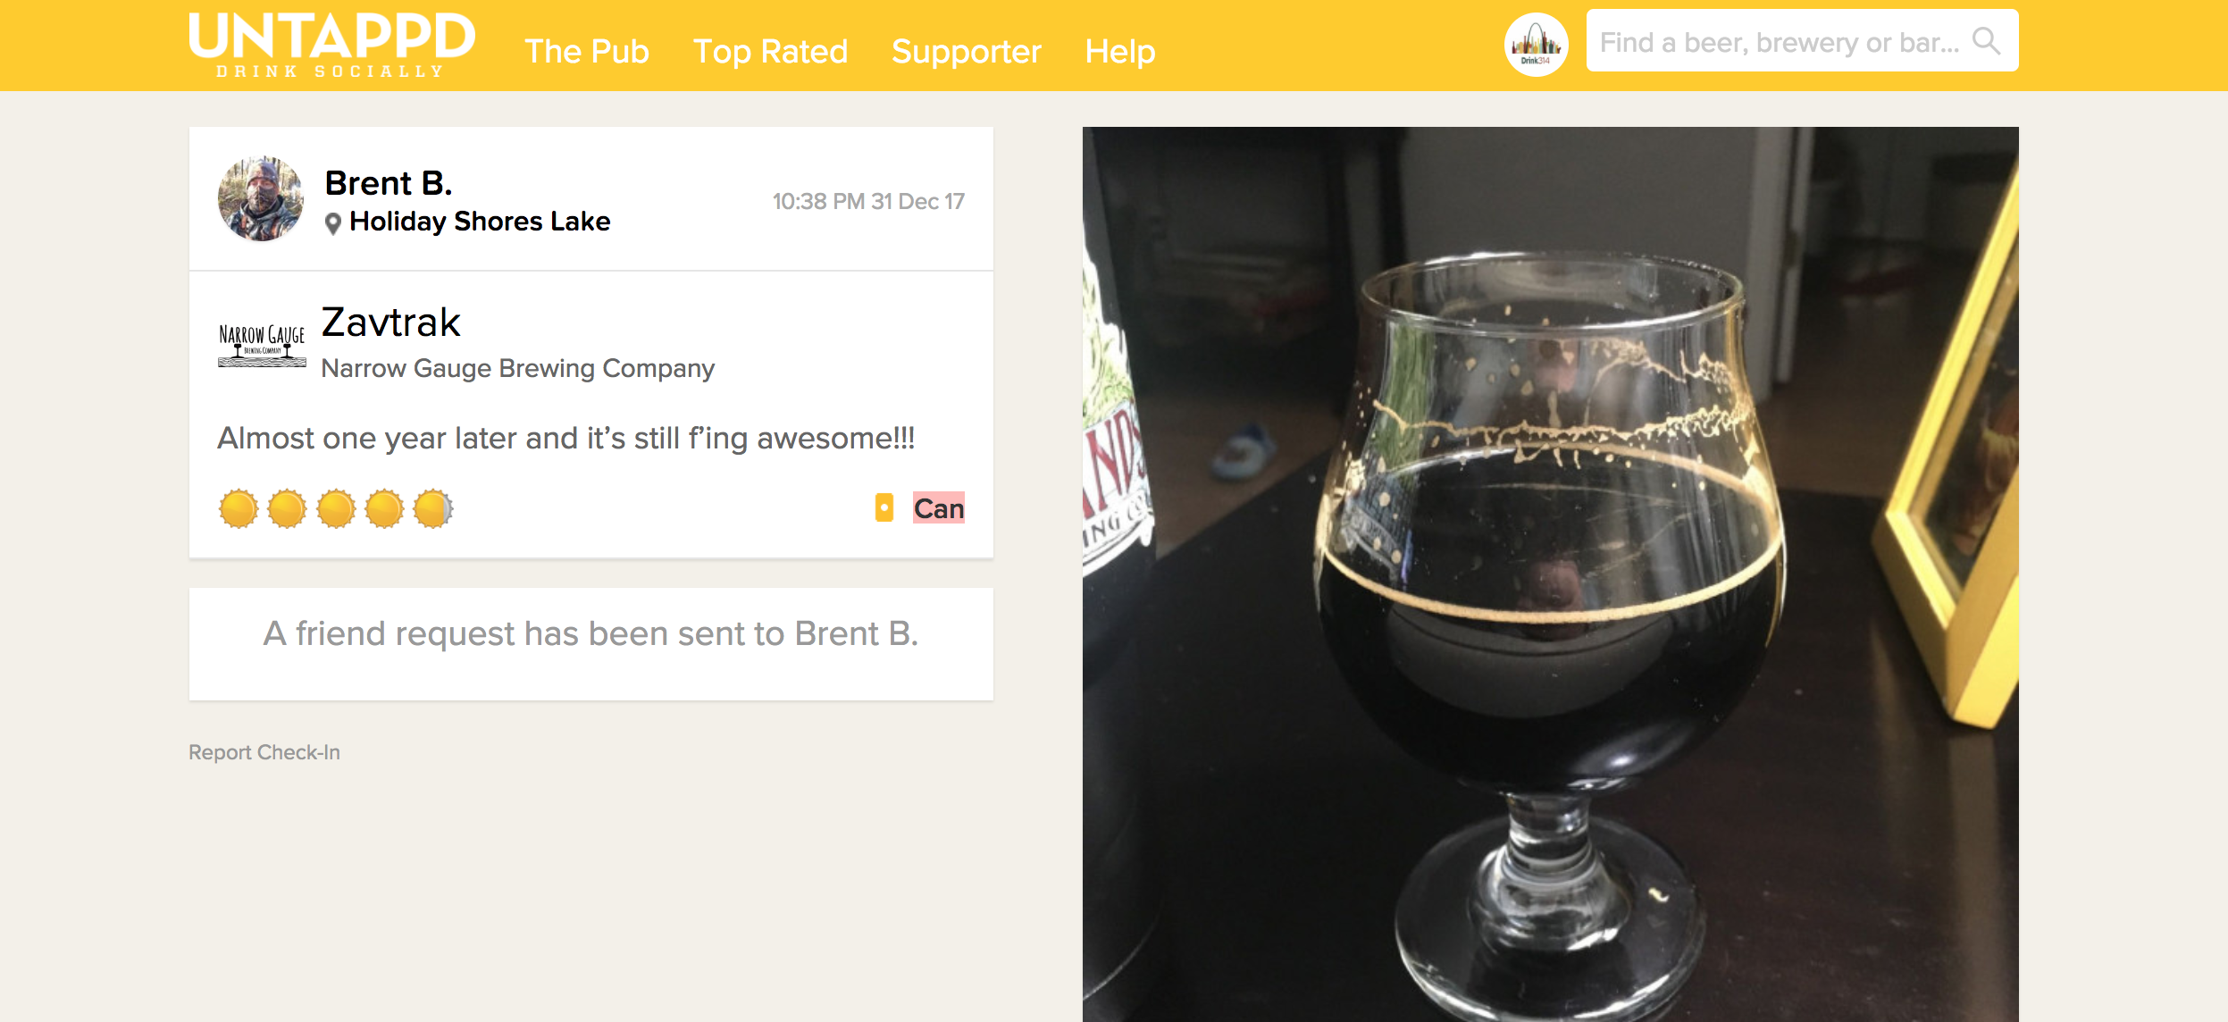The width and height of the screenshot is (2228, 1022).
Task: Click the magnifying glass search icon
Action: point(1985,41)
